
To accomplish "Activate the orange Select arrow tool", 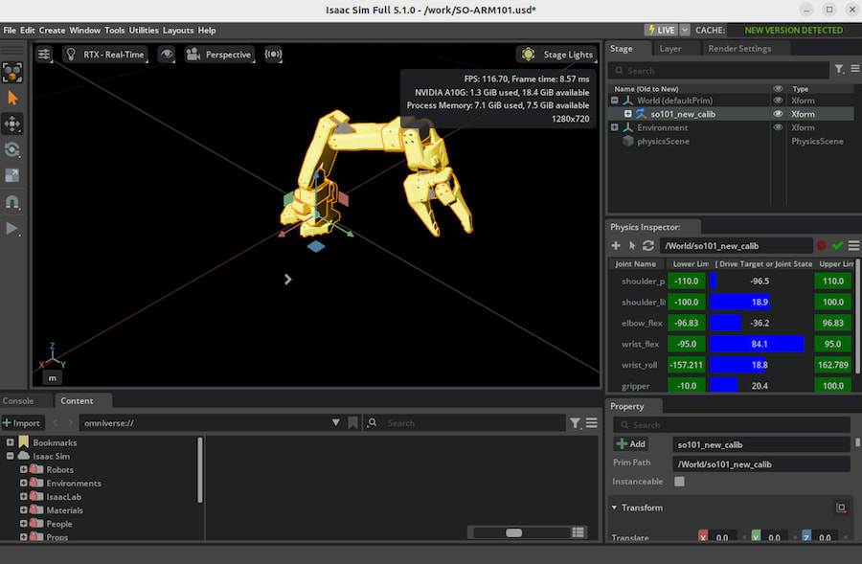I will [12, 98].
